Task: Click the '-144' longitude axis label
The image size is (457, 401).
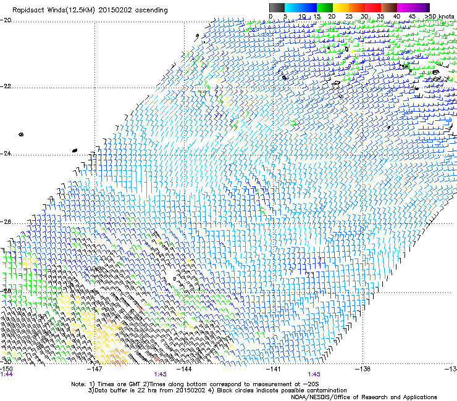Action: click(184, 369)
